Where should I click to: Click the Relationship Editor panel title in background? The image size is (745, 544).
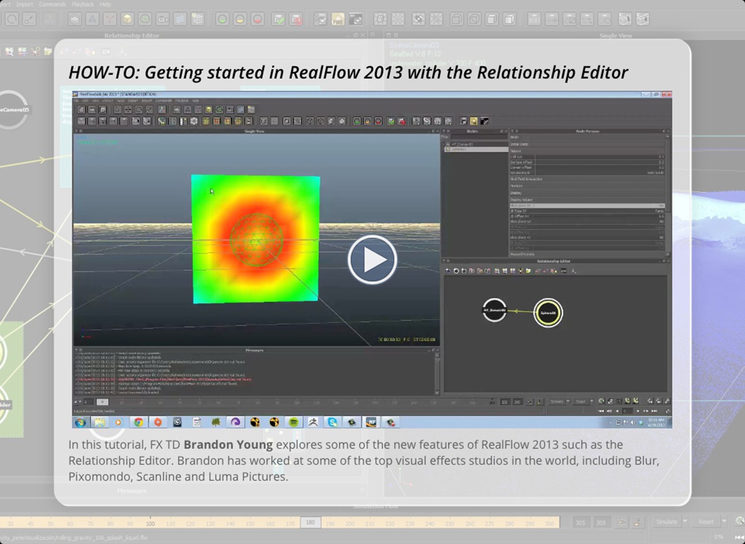pyautogui.click(x=131, y=36)
